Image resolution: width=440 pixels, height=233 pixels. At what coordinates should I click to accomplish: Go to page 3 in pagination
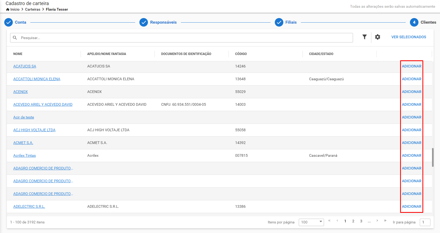361,221
